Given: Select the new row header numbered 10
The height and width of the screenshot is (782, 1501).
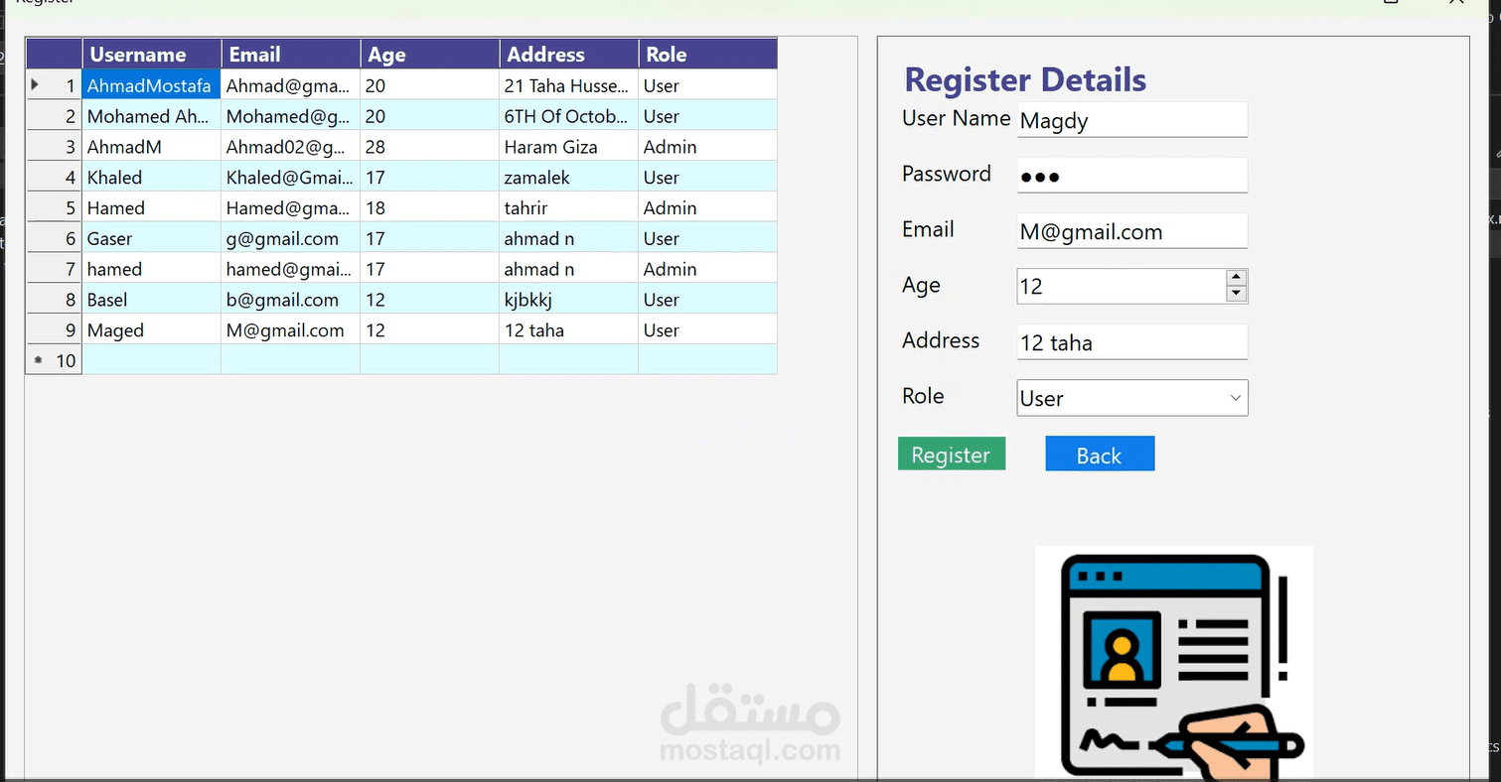Looking at the screenshot, I should (x=54, y=360).
